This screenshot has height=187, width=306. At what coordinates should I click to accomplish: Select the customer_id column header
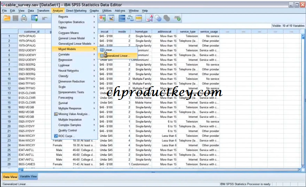pyautogui.click(x=32, y=31)
